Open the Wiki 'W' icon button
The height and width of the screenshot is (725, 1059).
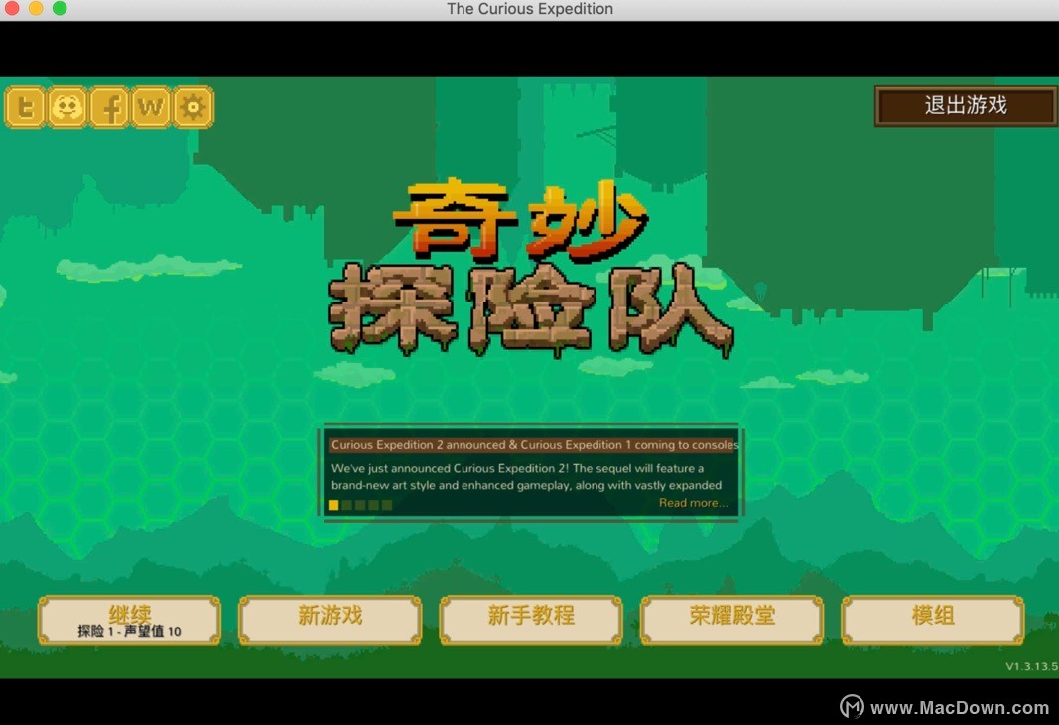click(151, 107)
